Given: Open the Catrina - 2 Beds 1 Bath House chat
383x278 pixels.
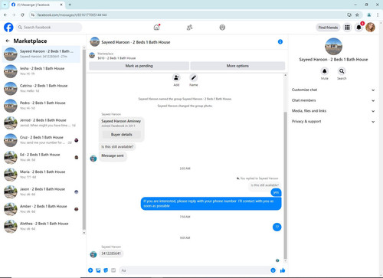Looking at the screenshot, I should tap(41, 88).
